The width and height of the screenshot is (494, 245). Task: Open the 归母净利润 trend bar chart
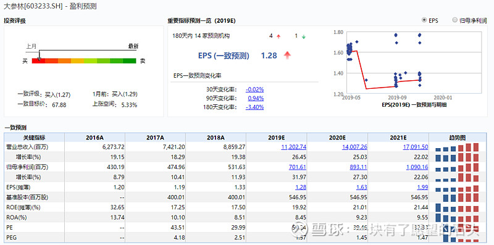pos(457,167)
